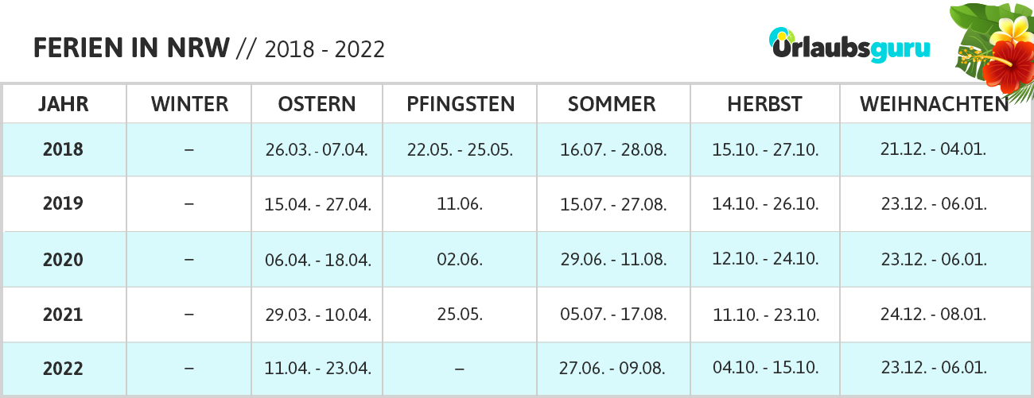Click summer 2020 dates 29.06. - 11.08.
1034x398 pixels.
click(x=612, y=260)
